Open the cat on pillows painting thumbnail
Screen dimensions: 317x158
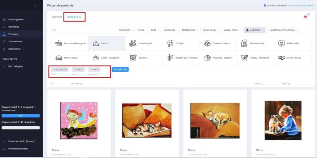[147, 120]
